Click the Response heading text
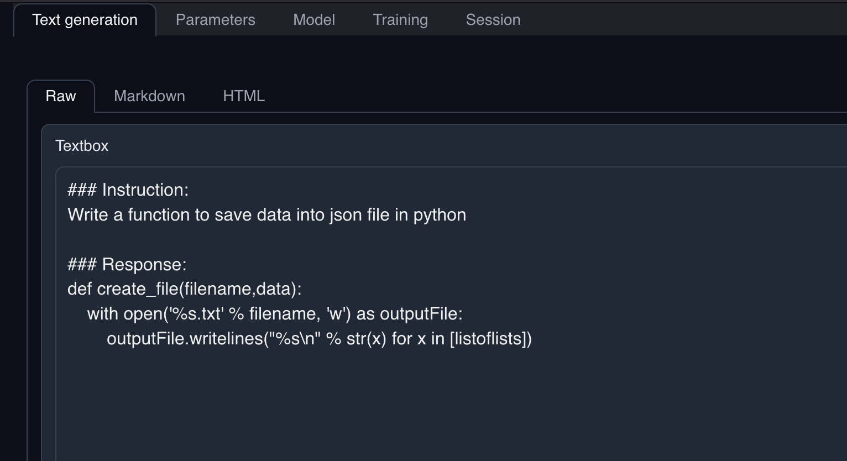 click(127, 264)
